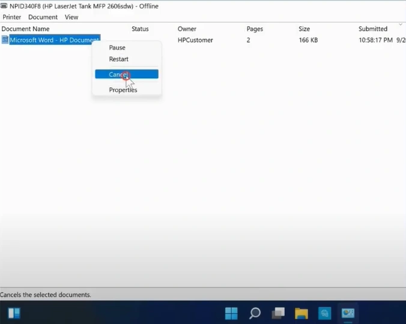Image resolution: width=406 pixels, height=324 pixels.
Task: Open Search from the taskbar
Action: (x=255, y=313)
